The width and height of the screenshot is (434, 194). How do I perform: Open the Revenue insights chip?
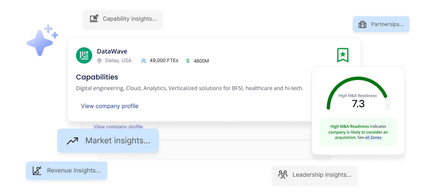[x=66, y=171]
